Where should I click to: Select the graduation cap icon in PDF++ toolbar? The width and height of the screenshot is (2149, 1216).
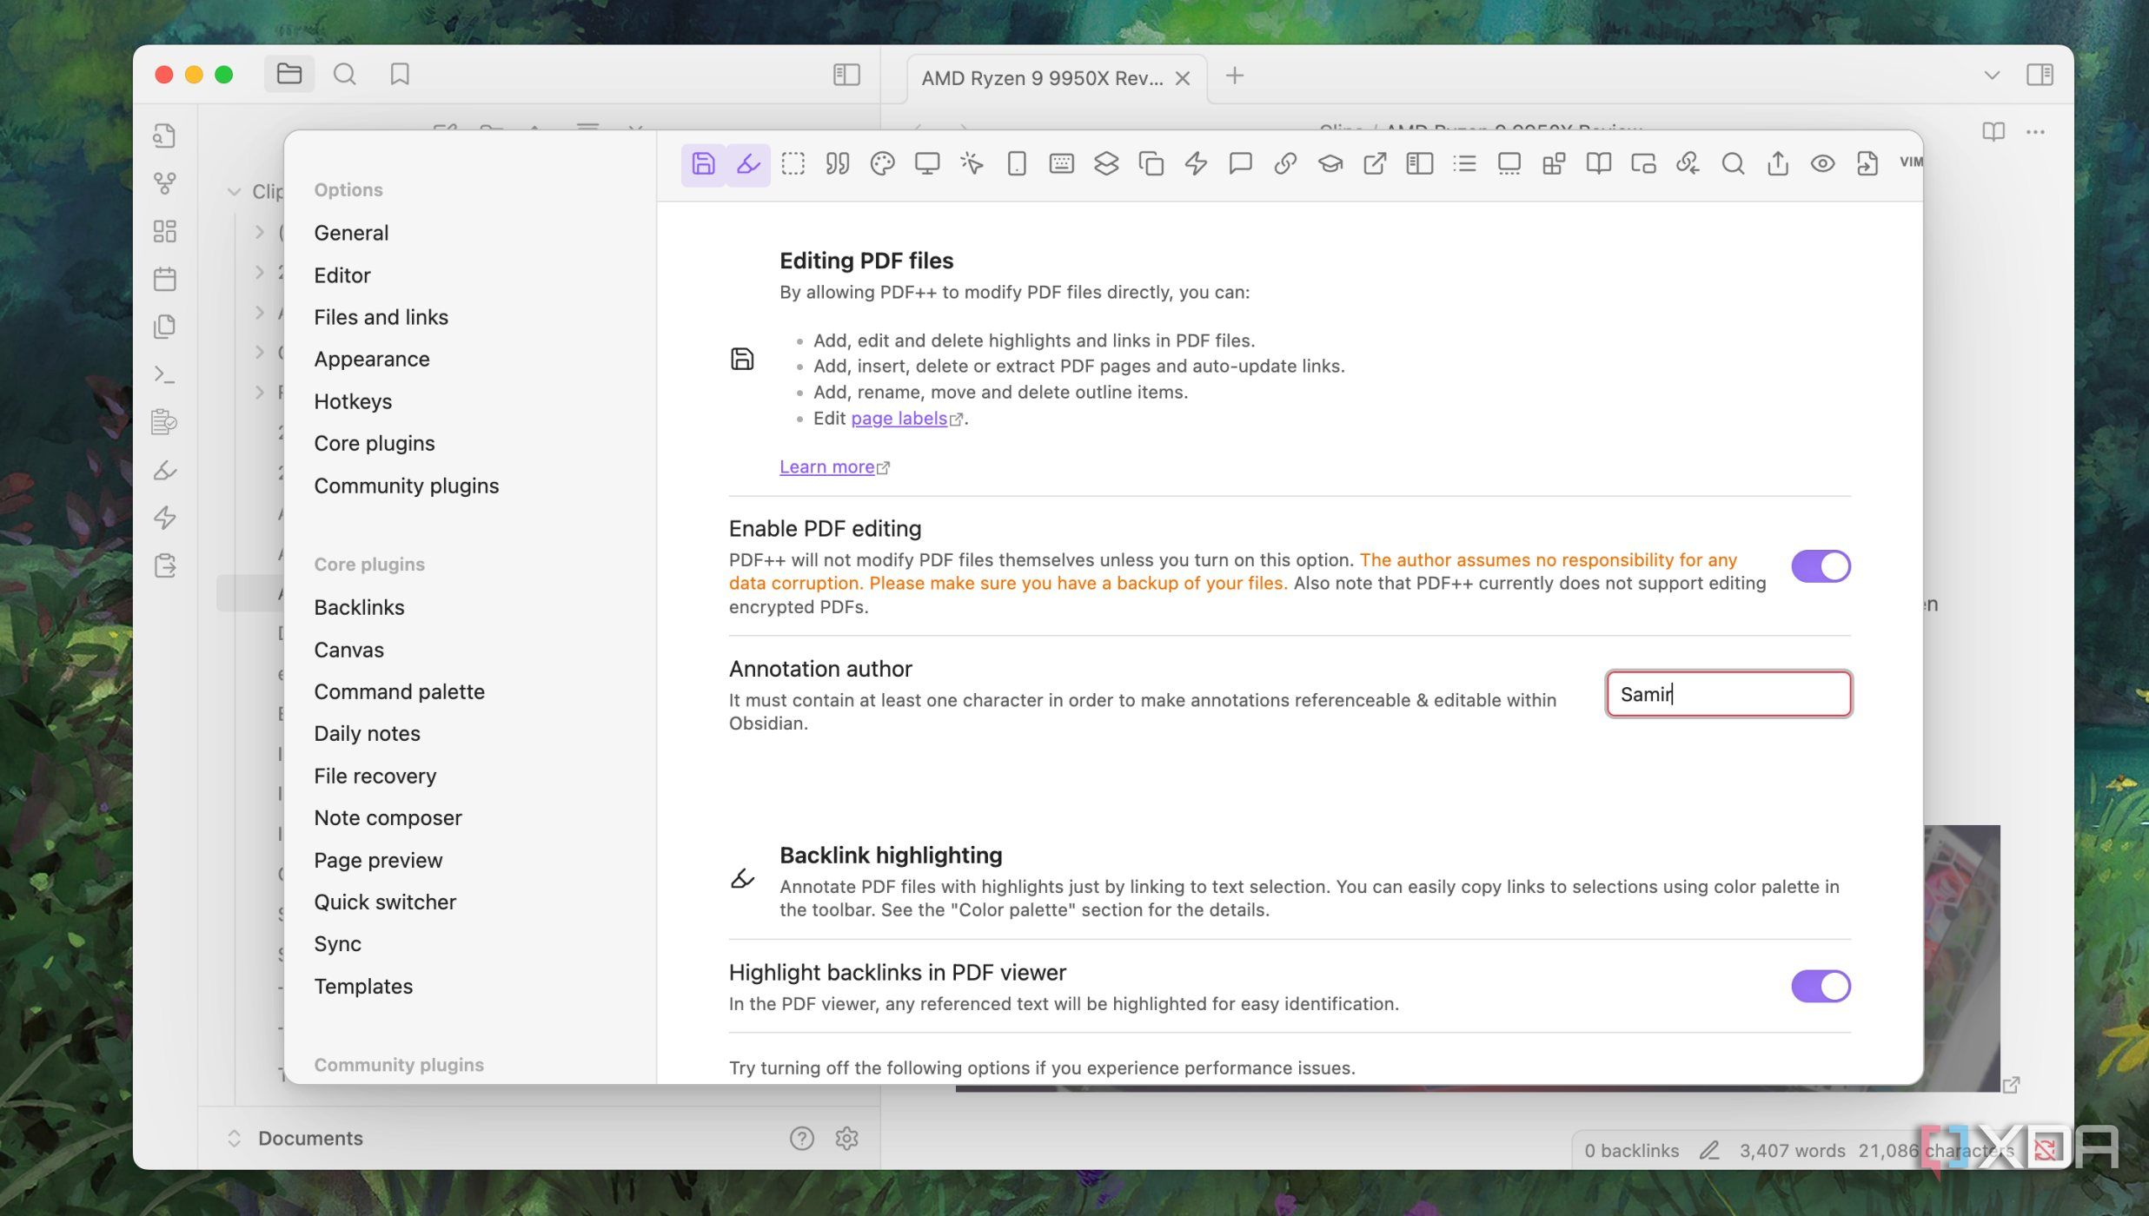point(1330,163)
